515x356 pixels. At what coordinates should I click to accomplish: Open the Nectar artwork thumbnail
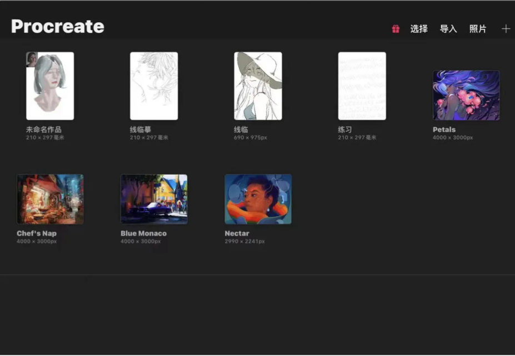tap(258, 199)
